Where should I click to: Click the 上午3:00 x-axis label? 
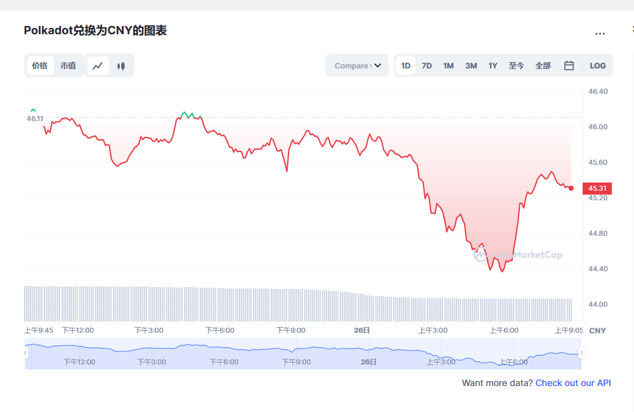[433, 330]
